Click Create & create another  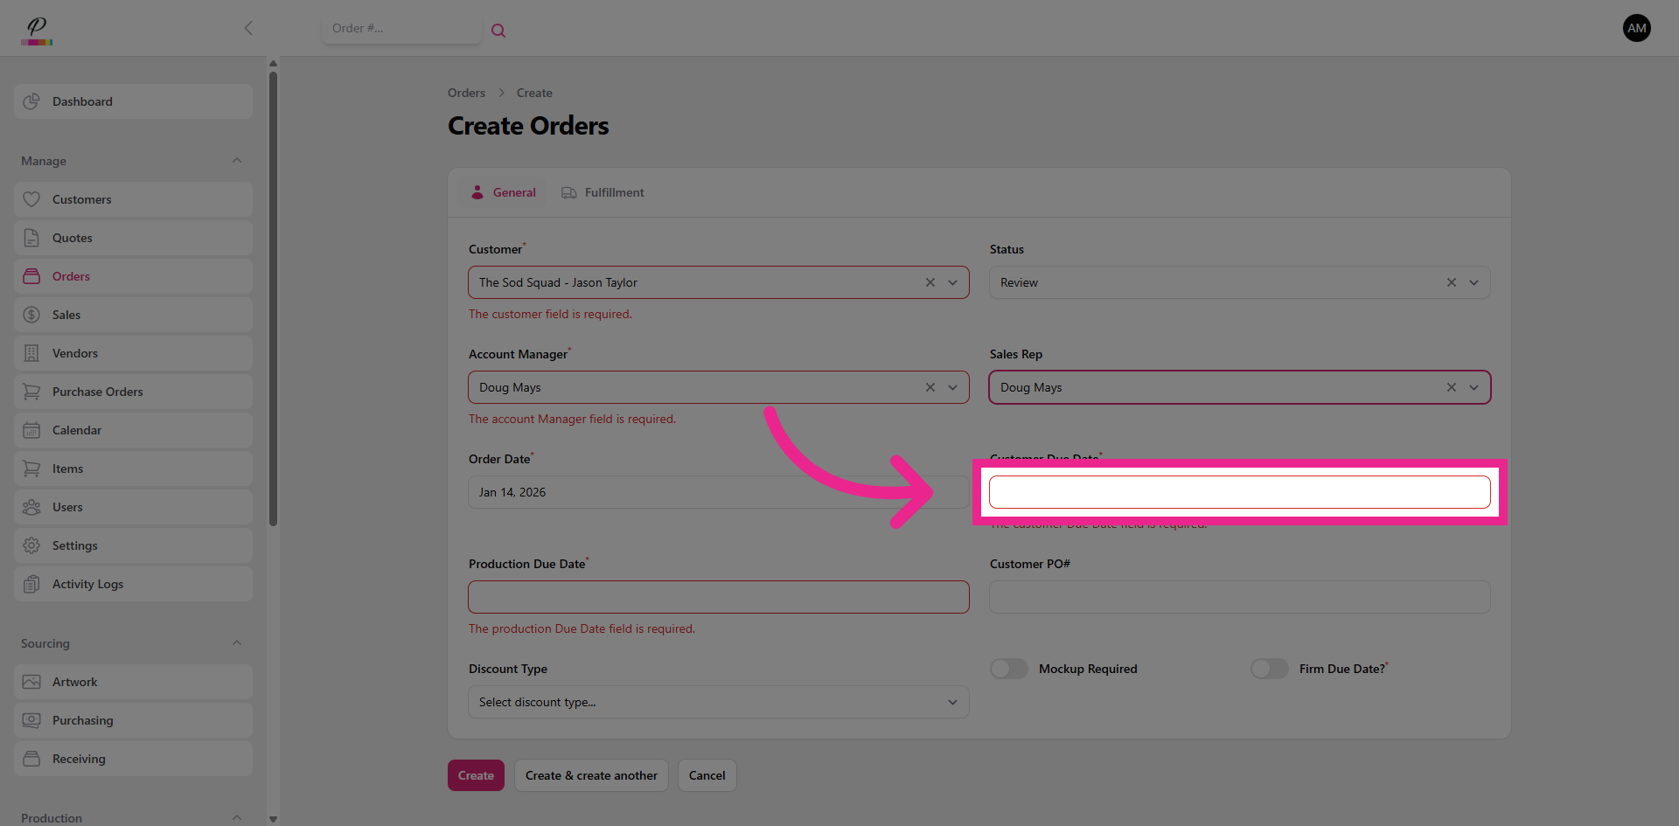(591, 775)
